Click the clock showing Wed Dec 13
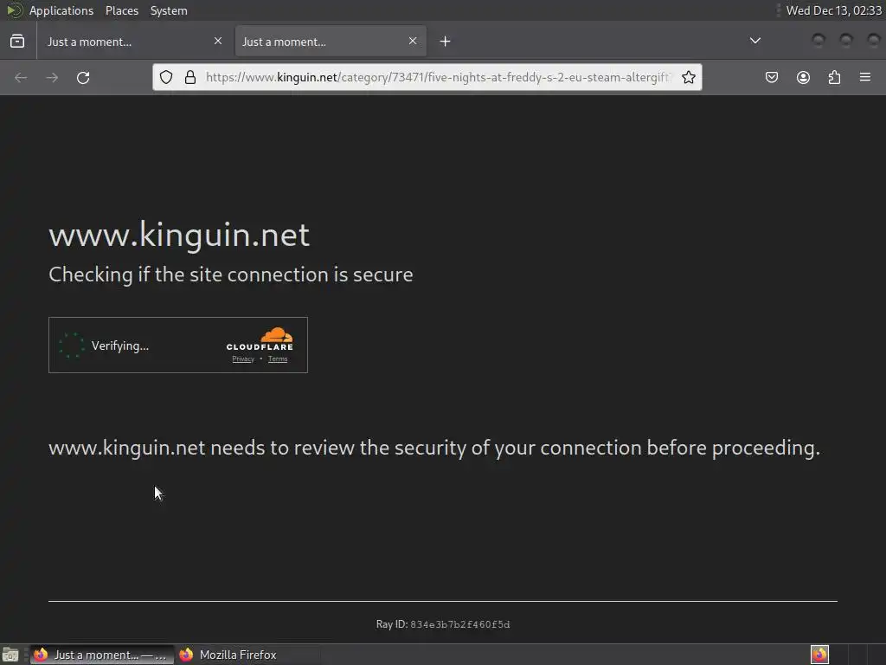Screen dimensions: 886x665 (x=833, y=10)
